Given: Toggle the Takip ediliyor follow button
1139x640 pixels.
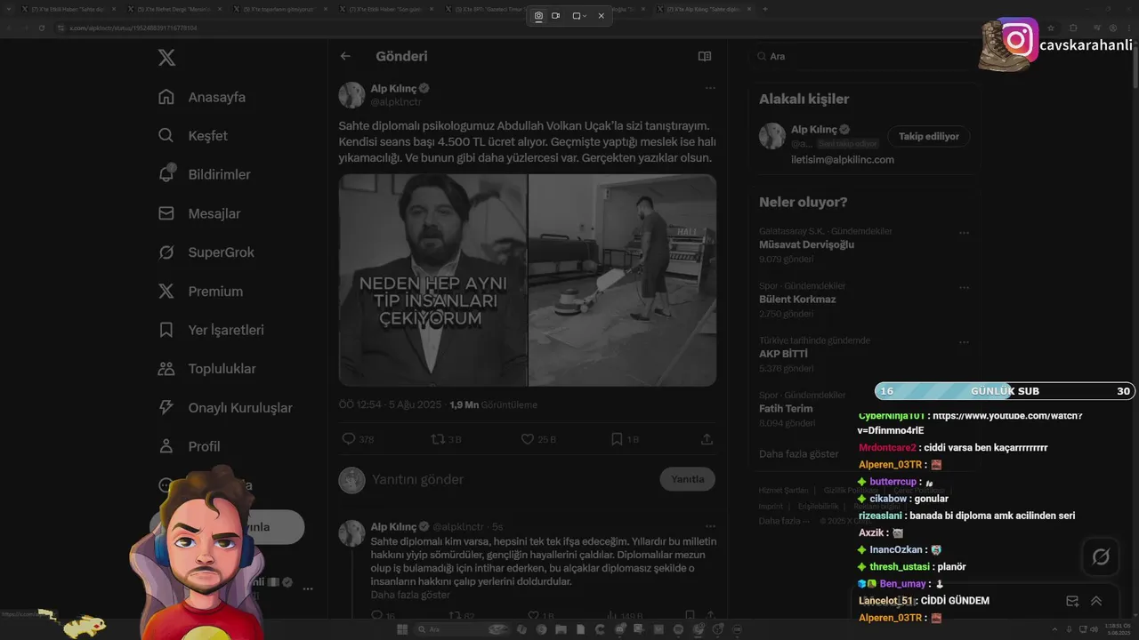Looking at the screenshot, I should point(928,136).
